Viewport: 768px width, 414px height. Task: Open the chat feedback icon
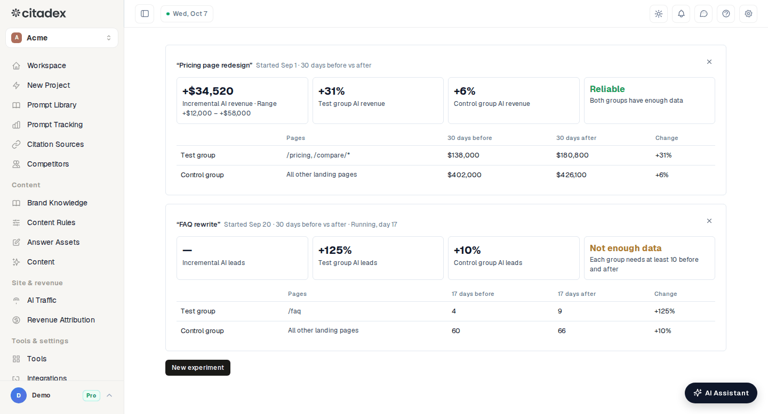click(x=703, y=14)
